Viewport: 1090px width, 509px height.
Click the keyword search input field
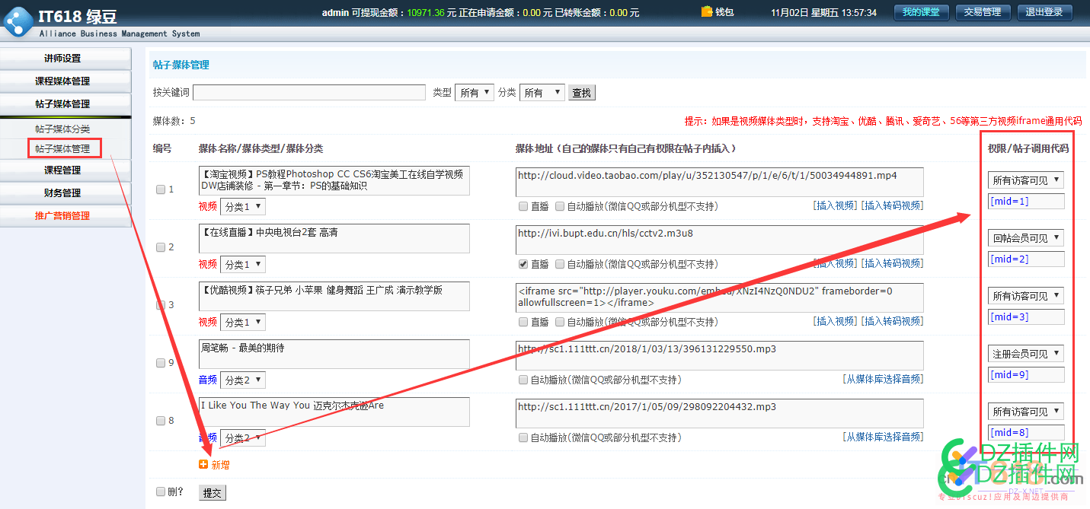click(x=308, y=92)
